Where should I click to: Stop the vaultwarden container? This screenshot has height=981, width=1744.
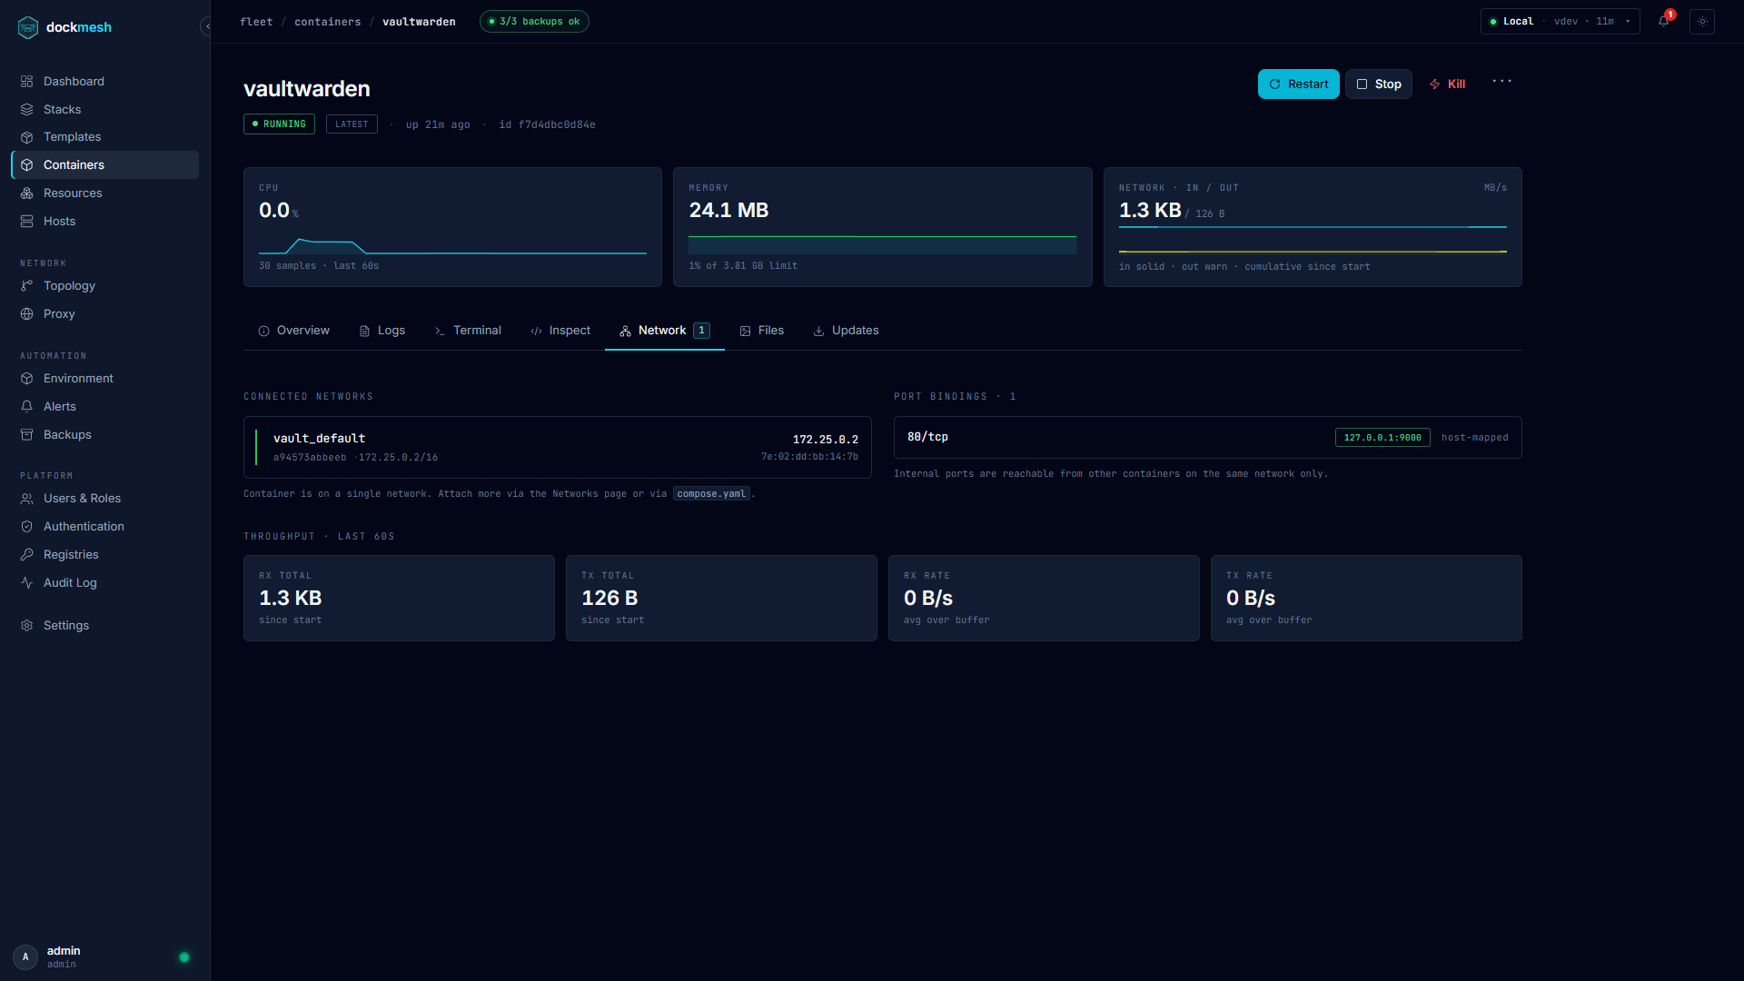(x=1378, y=84)
